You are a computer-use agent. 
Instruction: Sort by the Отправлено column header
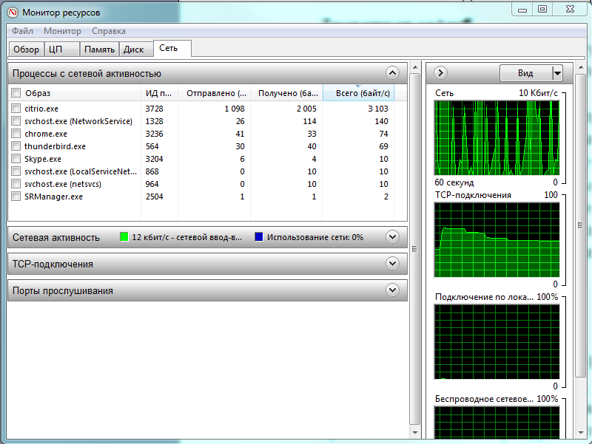click(x=215, y=93)
